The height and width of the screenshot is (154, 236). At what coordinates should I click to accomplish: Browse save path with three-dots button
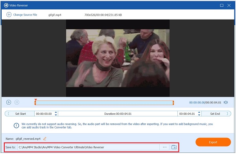[164, 147]
